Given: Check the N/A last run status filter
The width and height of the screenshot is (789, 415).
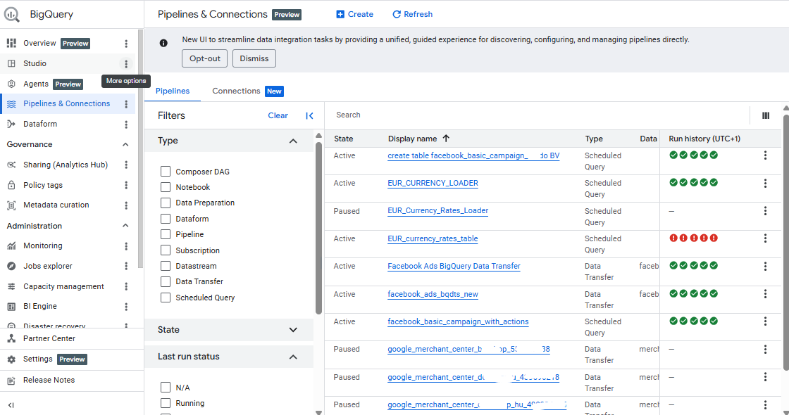Looking at the screenshot, I should (x=166, y=388).
